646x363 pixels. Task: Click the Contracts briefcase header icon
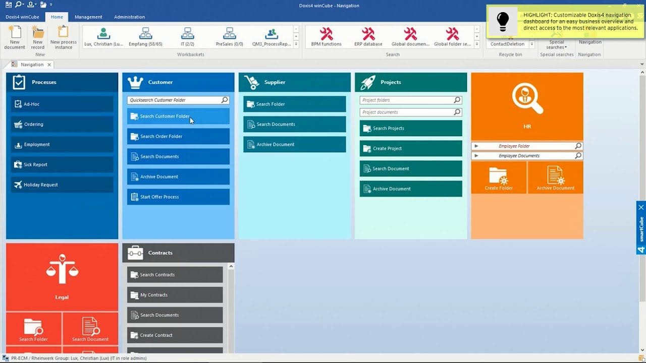click(135, 253)
